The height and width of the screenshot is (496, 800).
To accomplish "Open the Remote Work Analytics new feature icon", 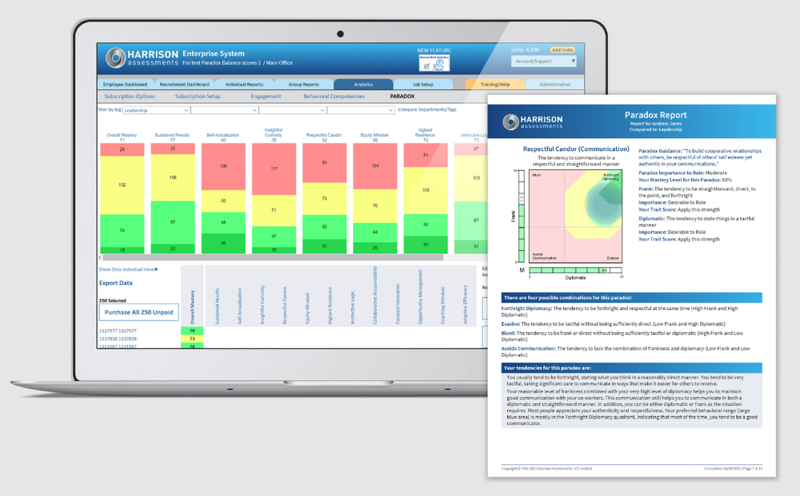I will point(433,64).
